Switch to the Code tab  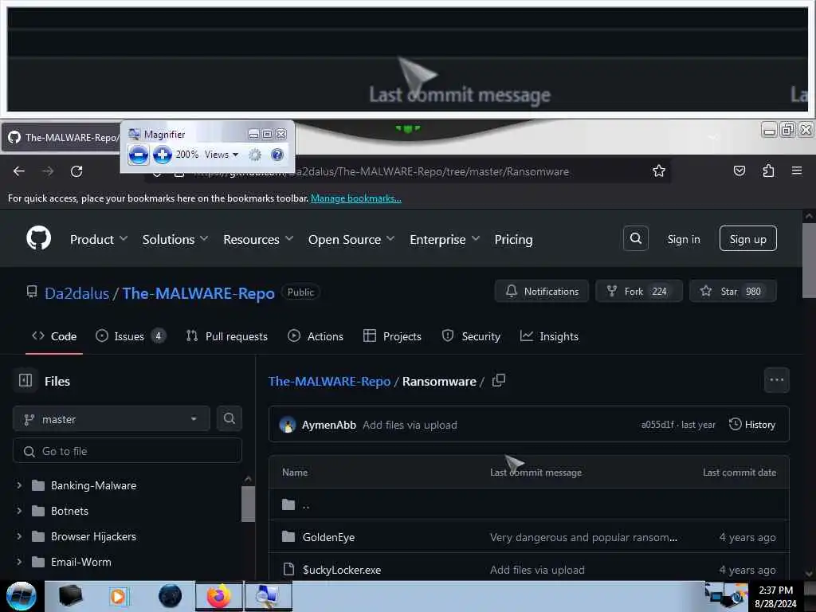pos(54,336)
